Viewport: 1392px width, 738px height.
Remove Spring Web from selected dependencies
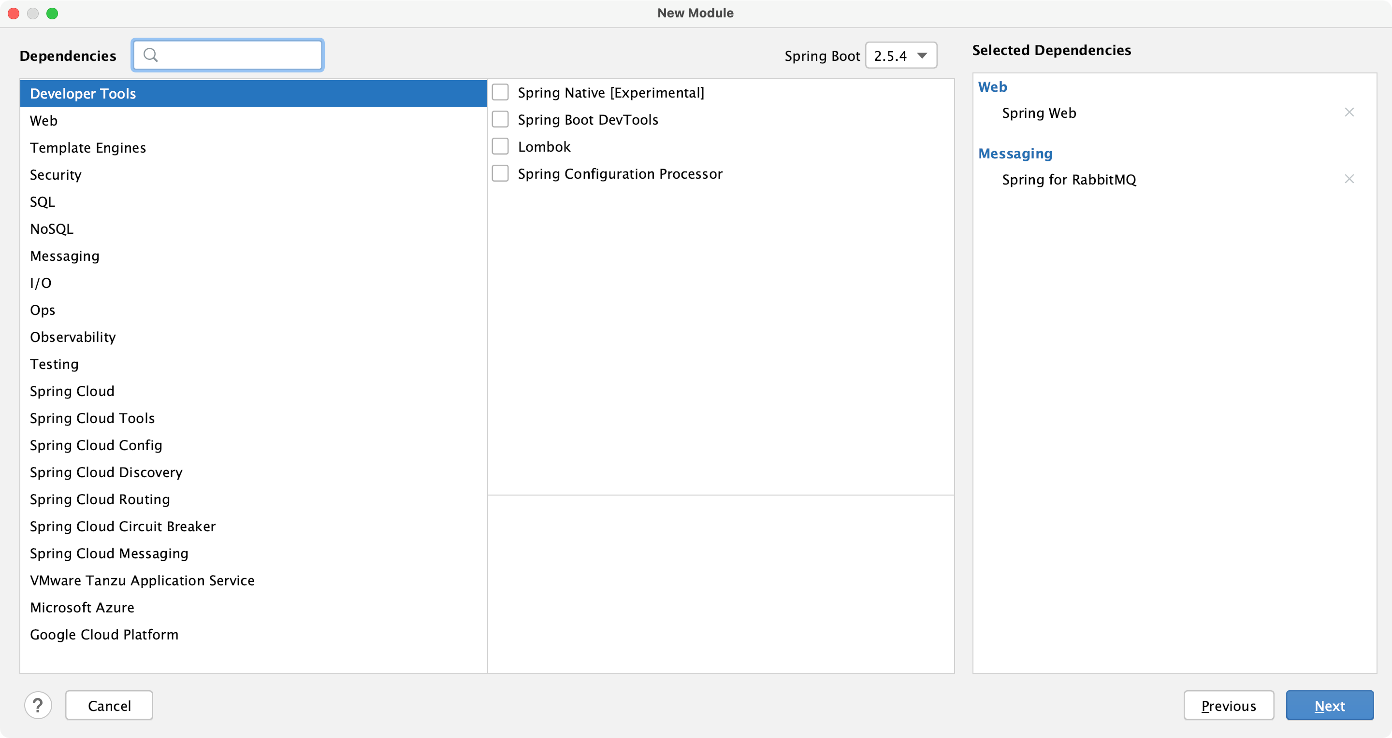1349,112
